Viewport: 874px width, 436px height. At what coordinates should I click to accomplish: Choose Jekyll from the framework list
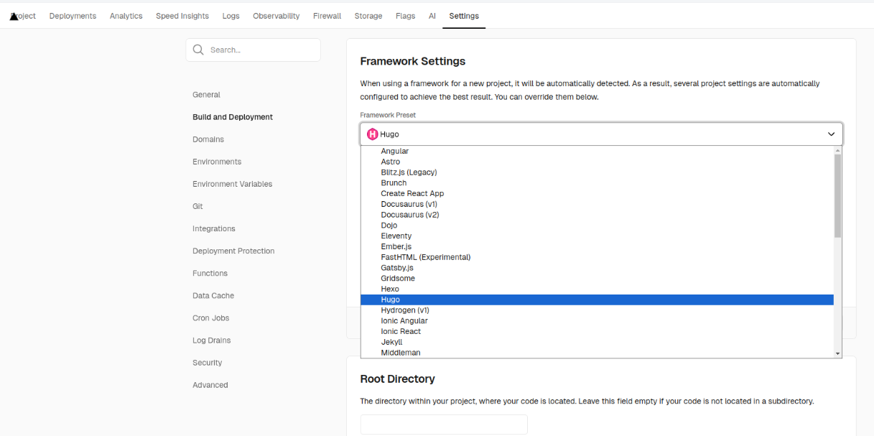(597, 342)
